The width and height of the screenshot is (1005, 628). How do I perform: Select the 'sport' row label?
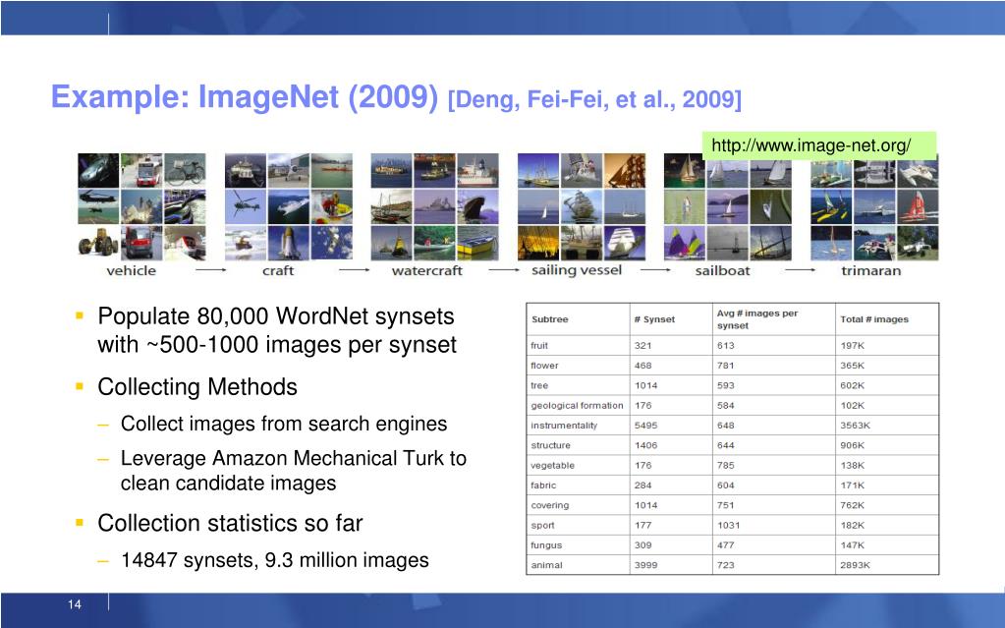click(542, 526)
